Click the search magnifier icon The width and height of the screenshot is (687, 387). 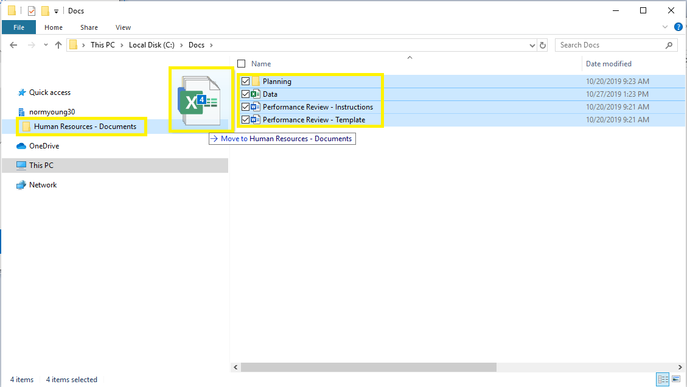669,45
